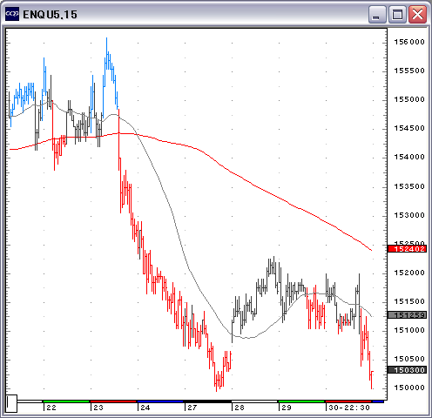Click the green session bar above date 29
This screenshot has width=432, height=418.
click(301, 401)
